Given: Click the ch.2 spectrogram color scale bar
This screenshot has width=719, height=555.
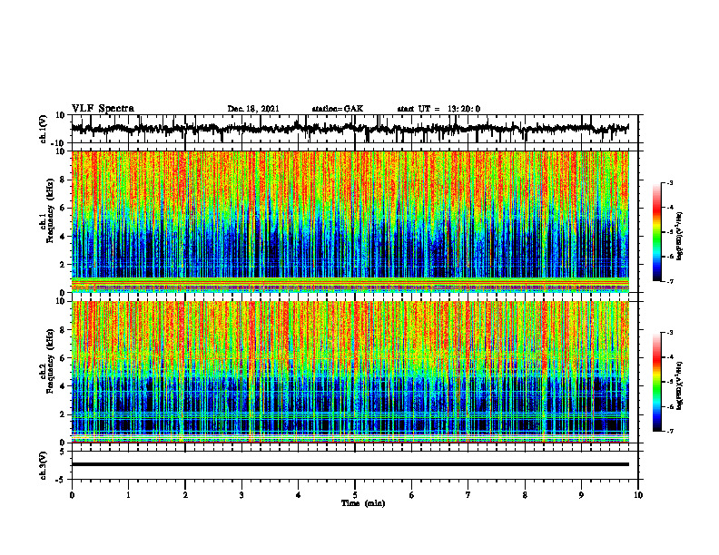Looking at the screenshot, I should coord(656,382).
